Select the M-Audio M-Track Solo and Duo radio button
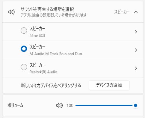145x118 pixels. 24,49
